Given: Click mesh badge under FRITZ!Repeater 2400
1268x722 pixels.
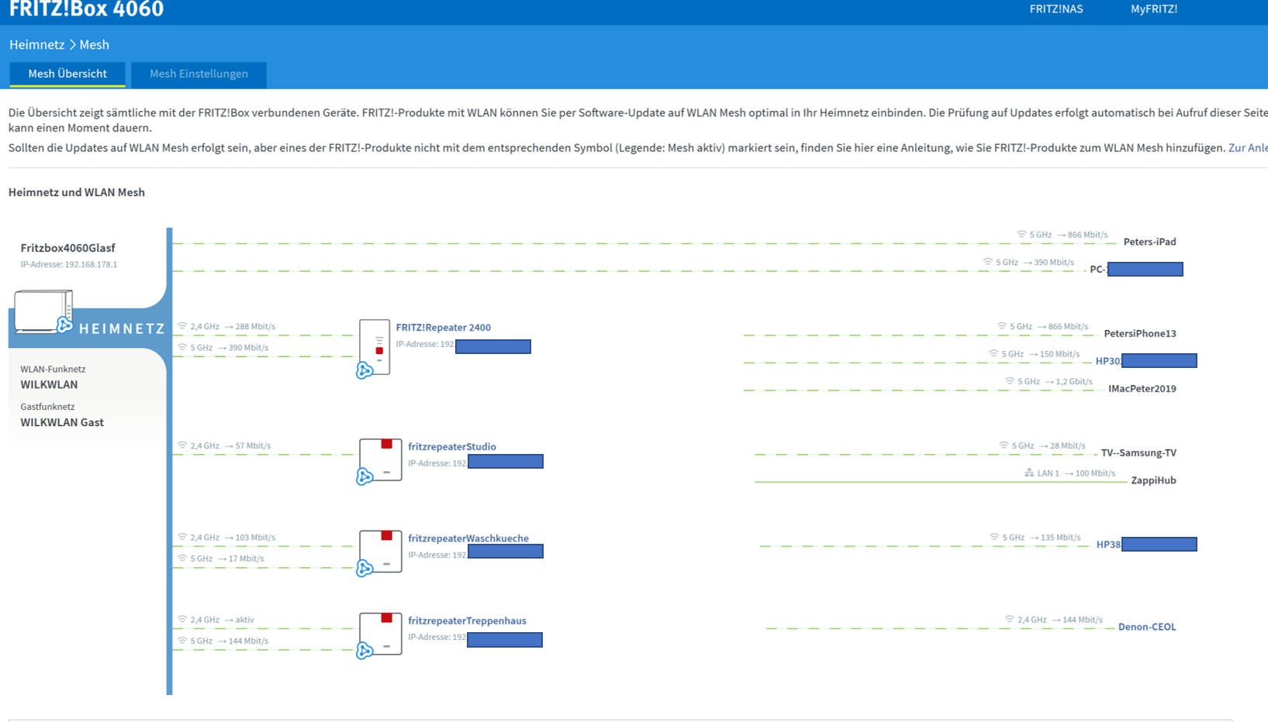Looking at the screenshot, I should [365, 371].
